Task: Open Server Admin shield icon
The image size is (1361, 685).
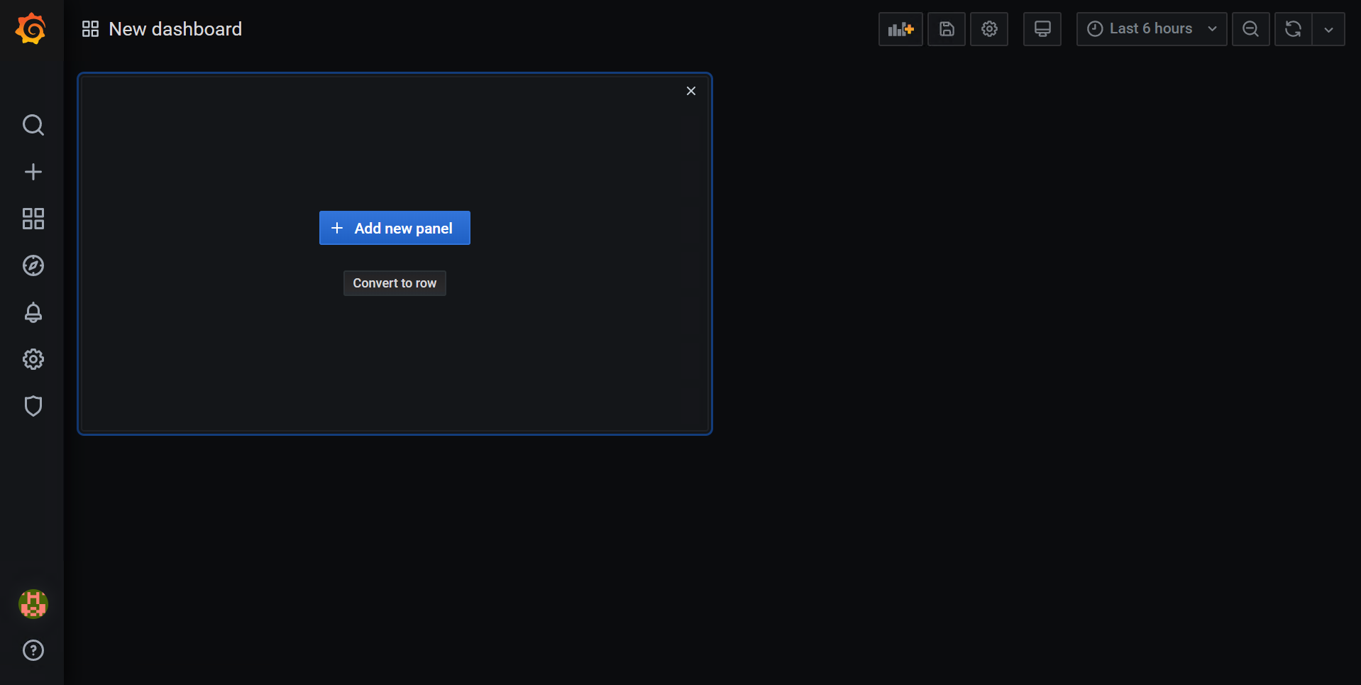Action: 33,406
